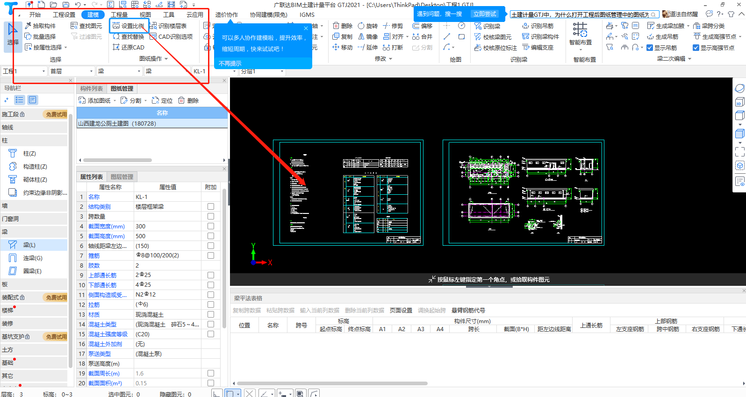
Task: Click the help search input field
Action: pos(585,14)
